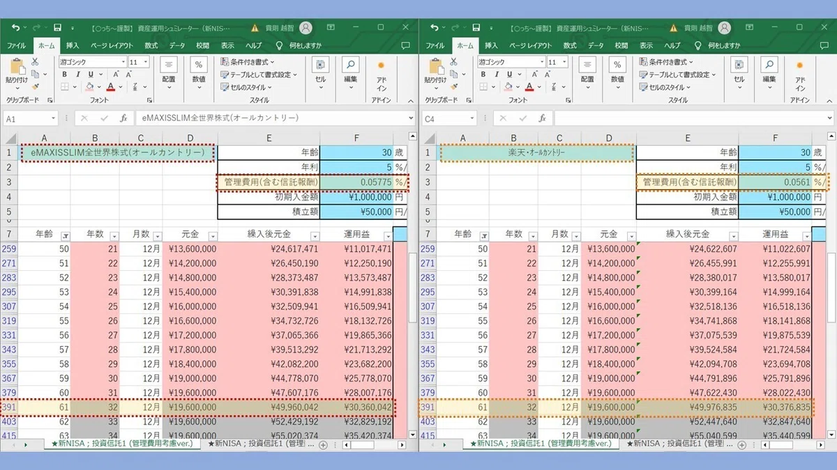Click Undo in the left Excel window
The height and width of the screenshot is (470, 837).
(16, 28)
